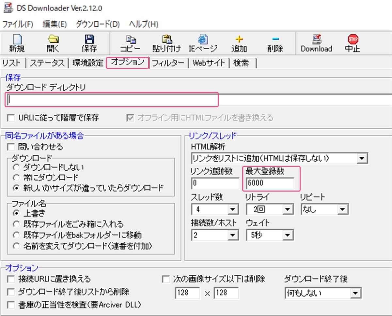Viewport: 392px width, 316px height.
Task: Click DS Downloader title bar app icon
Action: pyautogui.click(x=8, y=8)
